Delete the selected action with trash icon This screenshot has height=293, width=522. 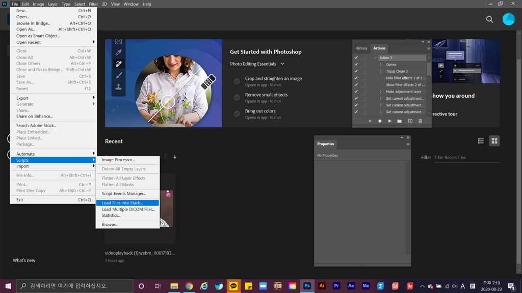(420, 121)
